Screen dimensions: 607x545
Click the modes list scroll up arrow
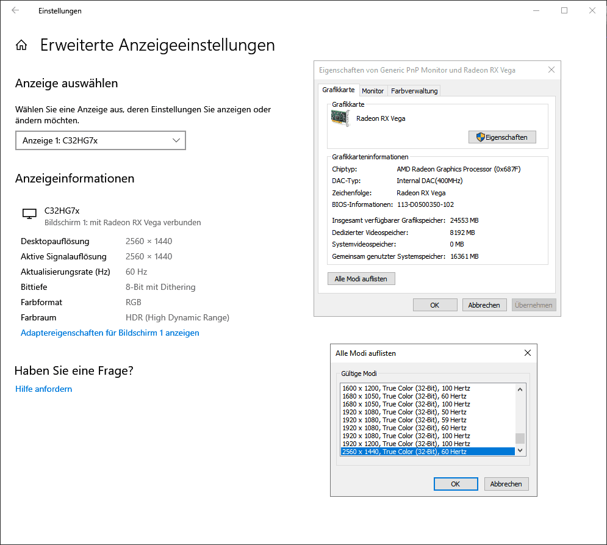tap(520, 389)
